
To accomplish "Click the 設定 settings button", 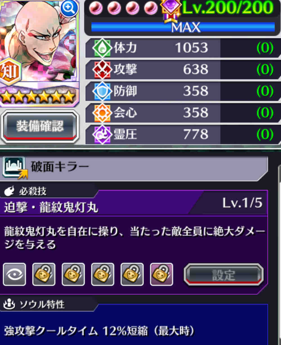I will pyautogui.click(x=224, y=275).
